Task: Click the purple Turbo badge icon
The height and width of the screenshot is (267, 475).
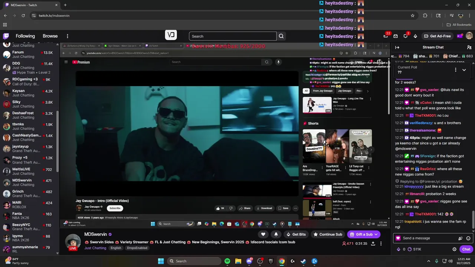Action: tap(460, 36)
